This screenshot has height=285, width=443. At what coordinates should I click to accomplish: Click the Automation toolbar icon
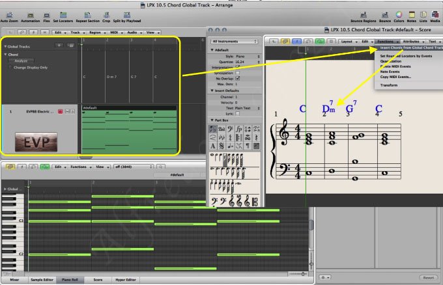click(30, 14)
